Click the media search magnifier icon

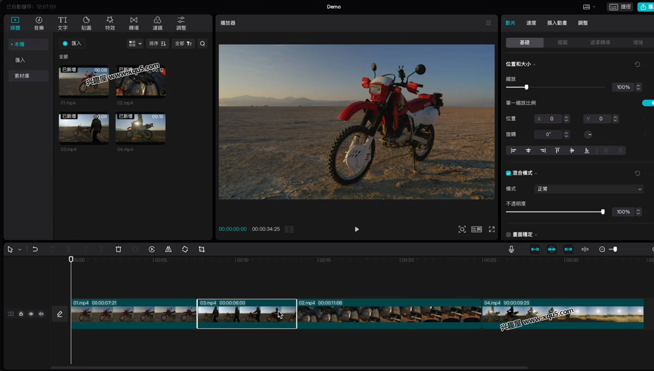click(x=203, y=44)
